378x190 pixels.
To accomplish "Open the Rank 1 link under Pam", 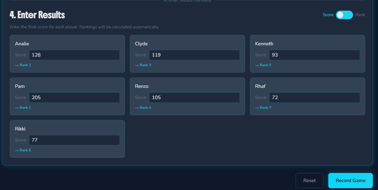I will pyautogui.click(x=23, y=107).
